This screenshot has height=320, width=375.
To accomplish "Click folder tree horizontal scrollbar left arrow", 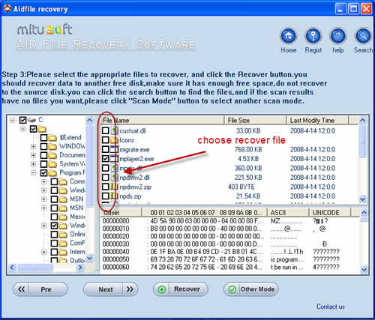I will click(12, 268).
